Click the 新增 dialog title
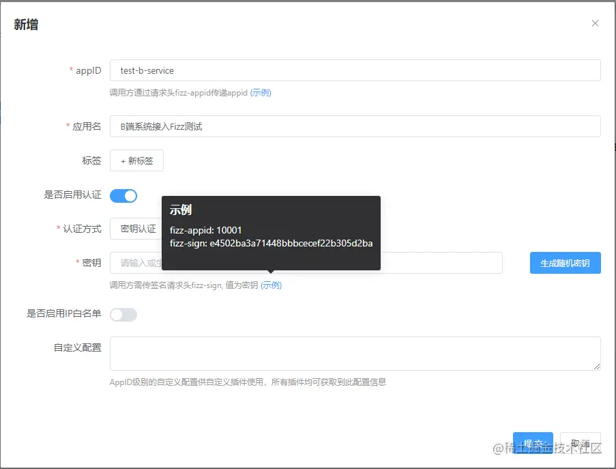The height and width of the screenshot is (469, 616). point(26,24)
